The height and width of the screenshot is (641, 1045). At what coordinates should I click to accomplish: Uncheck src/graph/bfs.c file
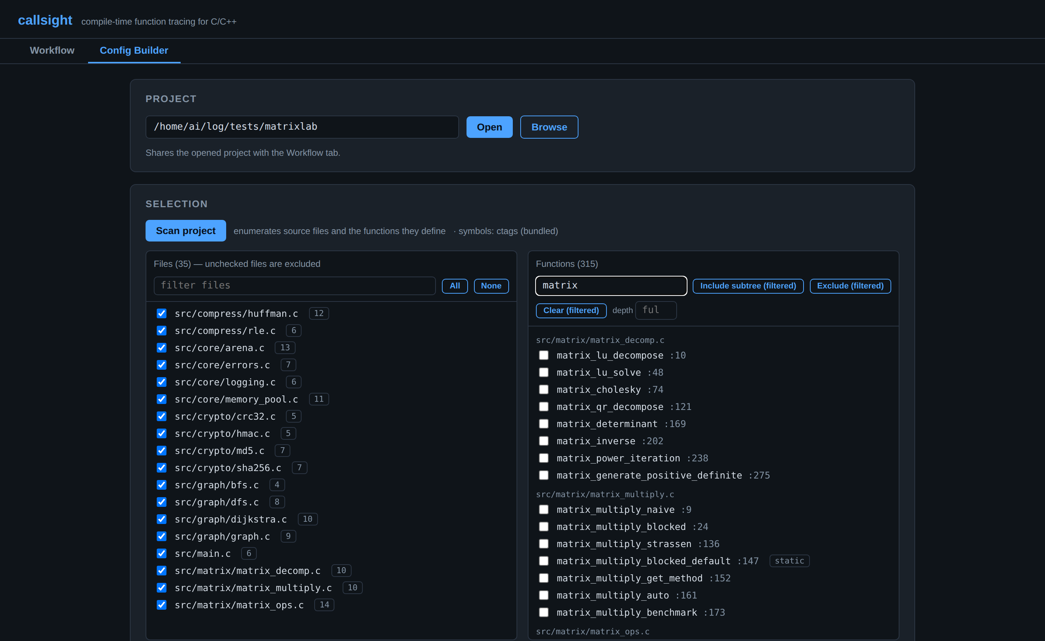tap(161, 484)
